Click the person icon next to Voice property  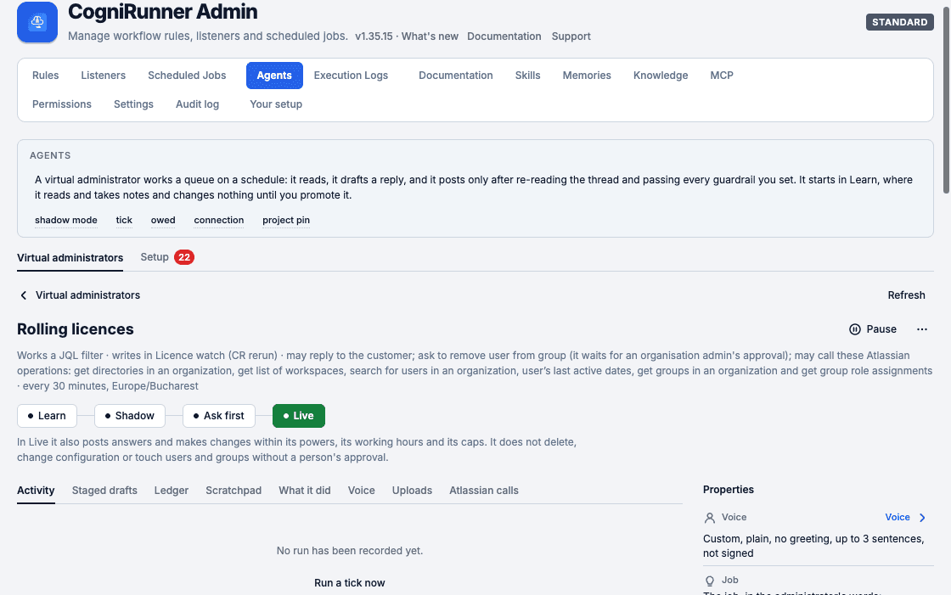pos(710,518)
